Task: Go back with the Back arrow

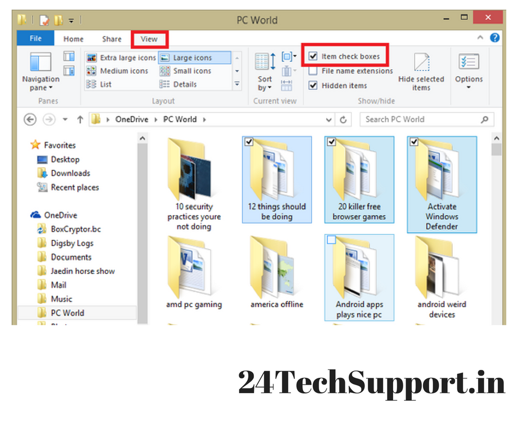Action: coord(30,120)
